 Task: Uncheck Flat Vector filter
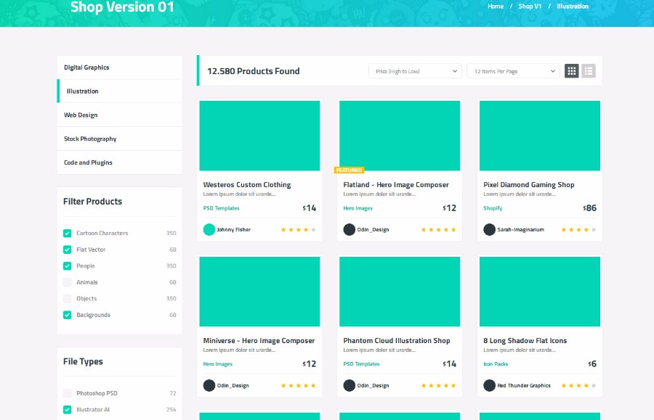(67, 250)
